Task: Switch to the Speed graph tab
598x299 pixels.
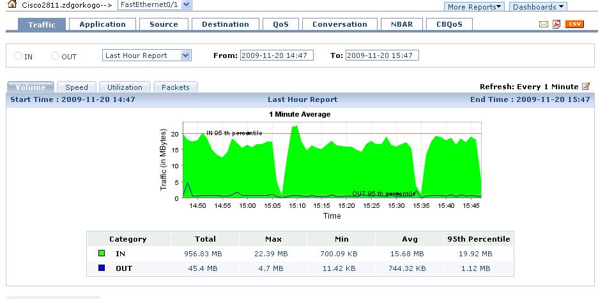Action: [77, 87]
